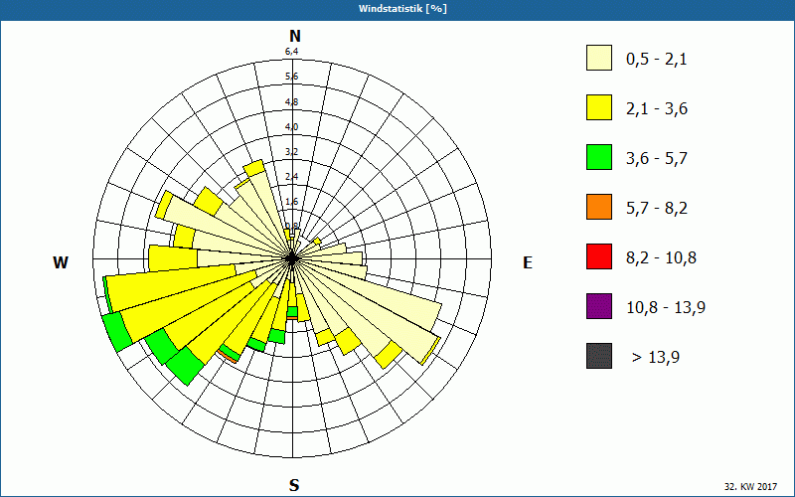The height and width of the screenshot is (497, 795).
Task: Click the 2,1 - 3,6 legend text
Action: coord(657,109)
